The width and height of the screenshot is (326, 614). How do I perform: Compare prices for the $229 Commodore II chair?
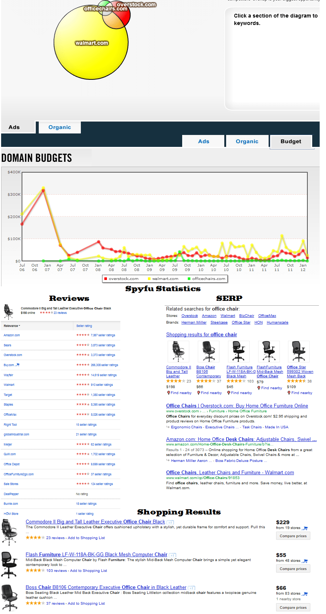pyautogui.click(x=293, y=536)
